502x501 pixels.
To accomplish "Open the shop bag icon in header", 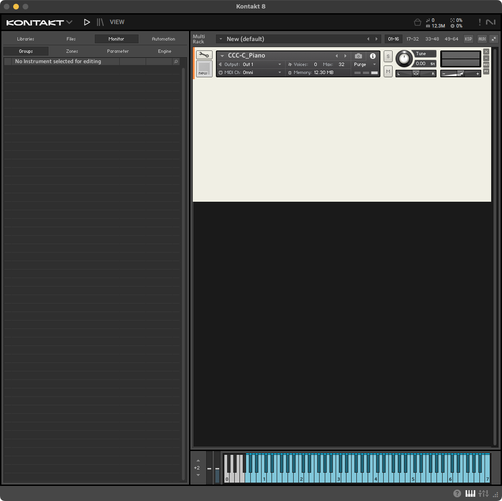I will pos(417,22).
